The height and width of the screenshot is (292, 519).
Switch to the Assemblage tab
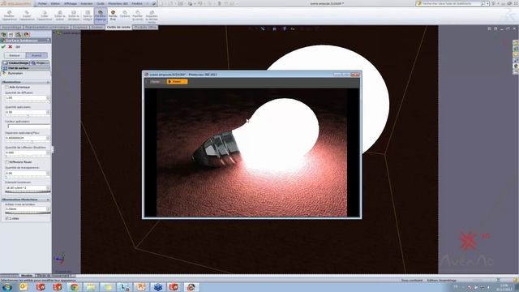pos(11,27)
